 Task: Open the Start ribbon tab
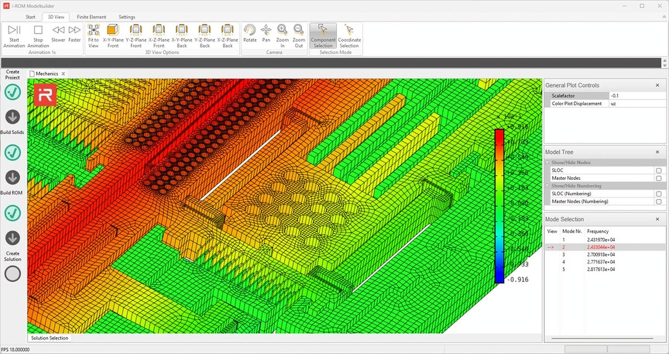31,17
